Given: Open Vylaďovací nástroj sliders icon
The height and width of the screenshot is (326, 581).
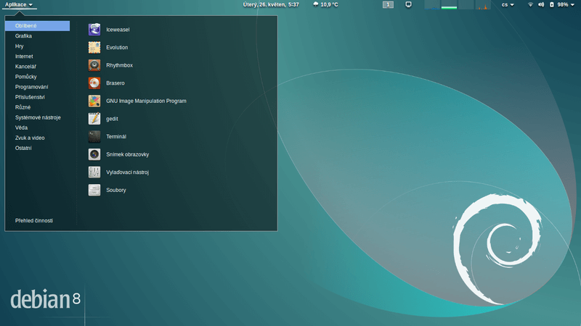Looking at the screenshot, I should tap(94, 172).
